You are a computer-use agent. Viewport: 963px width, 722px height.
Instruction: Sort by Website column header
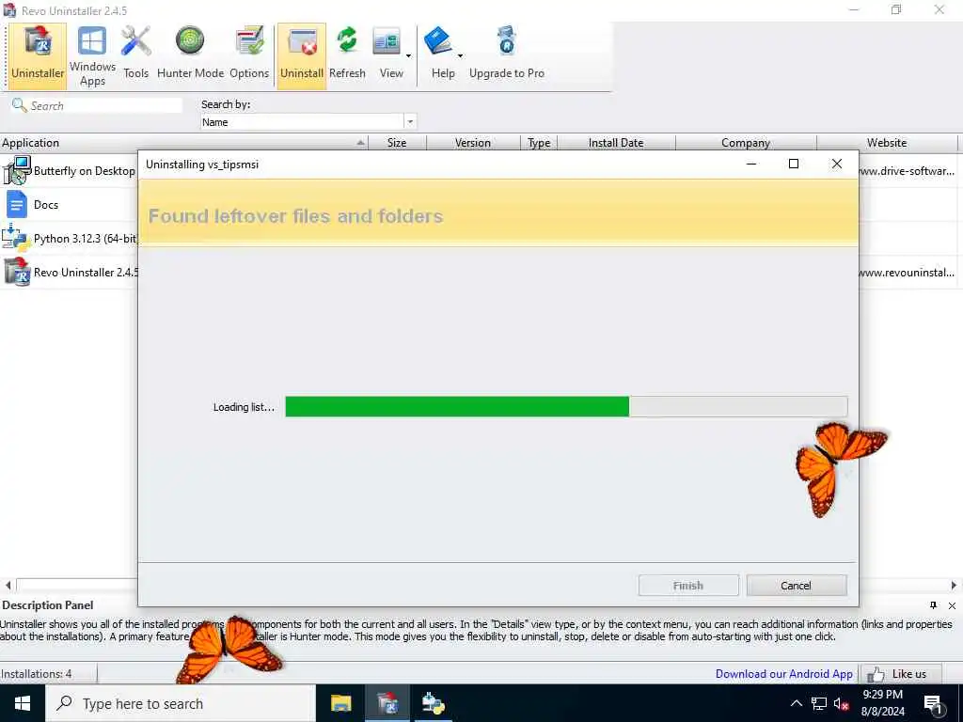pyautogui.click(x=887, y=143)
